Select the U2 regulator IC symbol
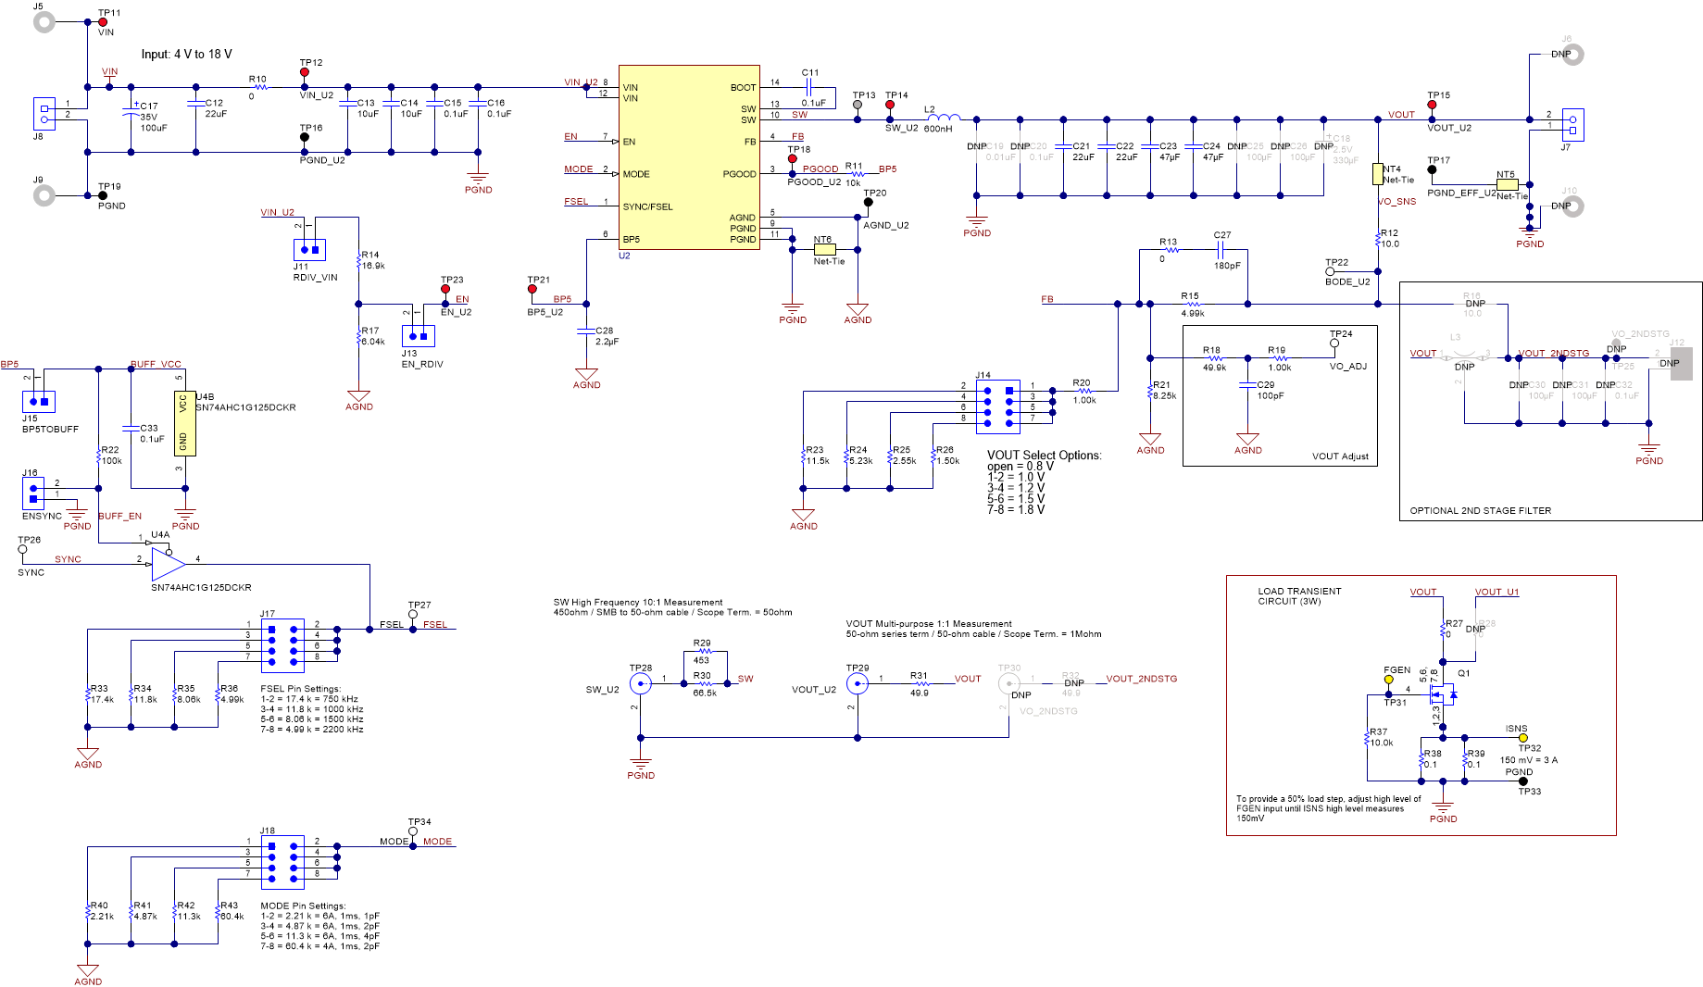Screen dimensions: 1703x987 [x=689, y=156]
